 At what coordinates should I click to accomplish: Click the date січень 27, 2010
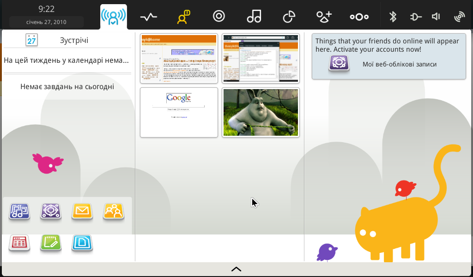tap(47, 22)
